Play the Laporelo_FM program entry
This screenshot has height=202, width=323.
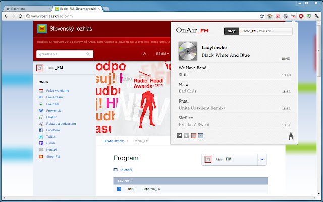pos(119,189)
